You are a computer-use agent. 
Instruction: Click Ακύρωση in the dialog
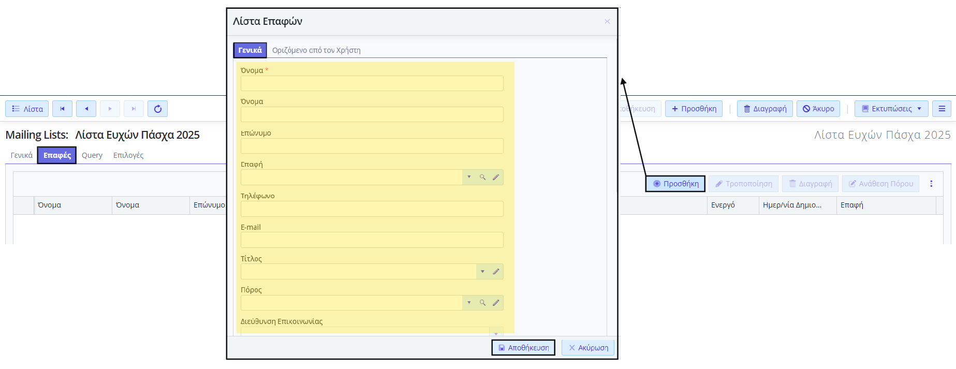pyautogui.click(x=588, y=348)
